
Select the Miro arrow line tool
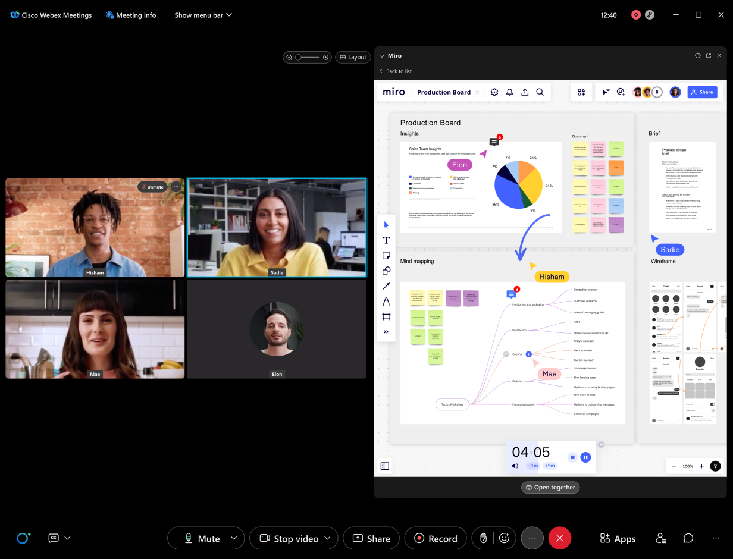386,286
